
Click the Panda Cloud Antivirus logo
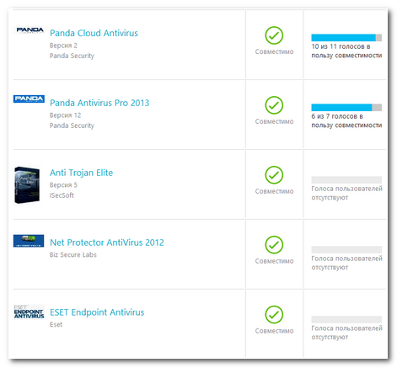tap(30, 30)
